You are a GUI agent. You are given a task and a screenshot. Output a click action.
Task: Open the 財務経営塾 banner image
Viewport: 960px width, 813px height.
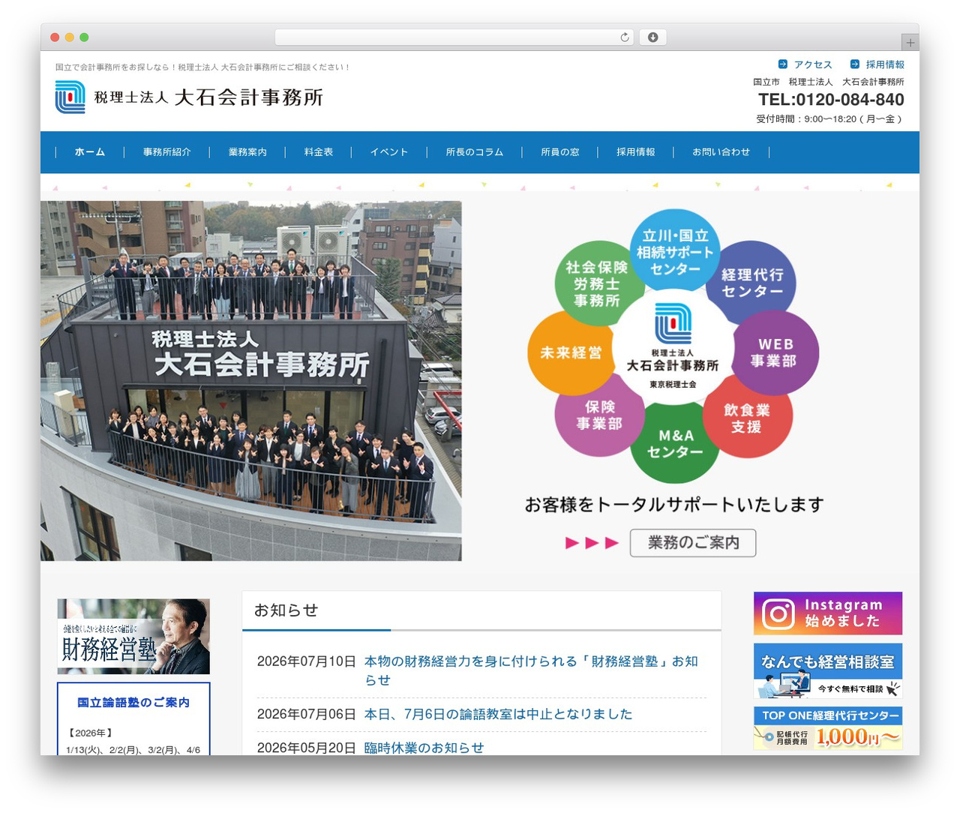[133, 637]
